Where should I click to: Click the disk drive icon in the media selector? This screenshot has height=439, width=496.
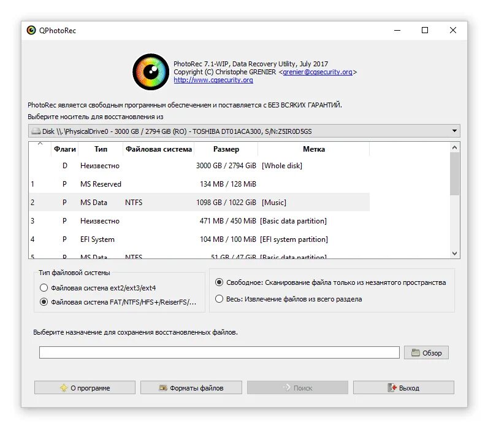(36, 131)
